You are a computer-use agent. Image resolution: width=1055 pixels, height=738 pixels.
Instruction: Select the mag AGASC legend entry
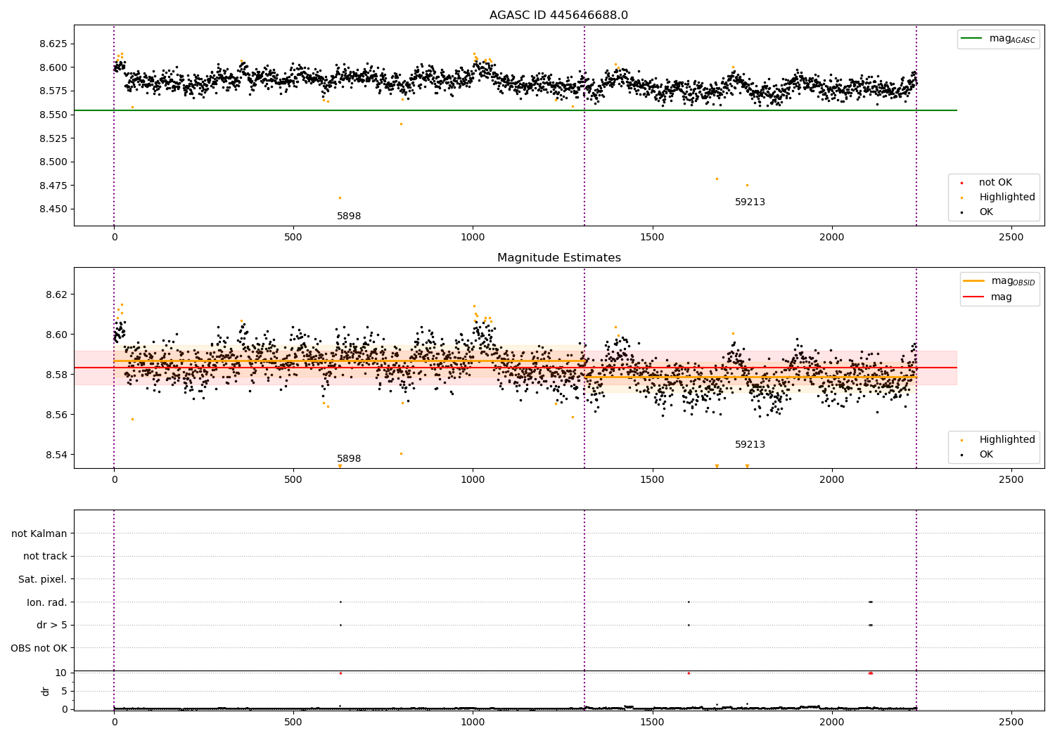(x=998, y=39)
